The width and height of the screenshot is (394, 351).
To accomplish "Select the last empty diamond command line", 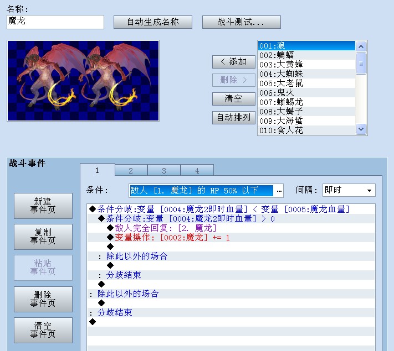I will pyautogui.click(x=231, y=322).
